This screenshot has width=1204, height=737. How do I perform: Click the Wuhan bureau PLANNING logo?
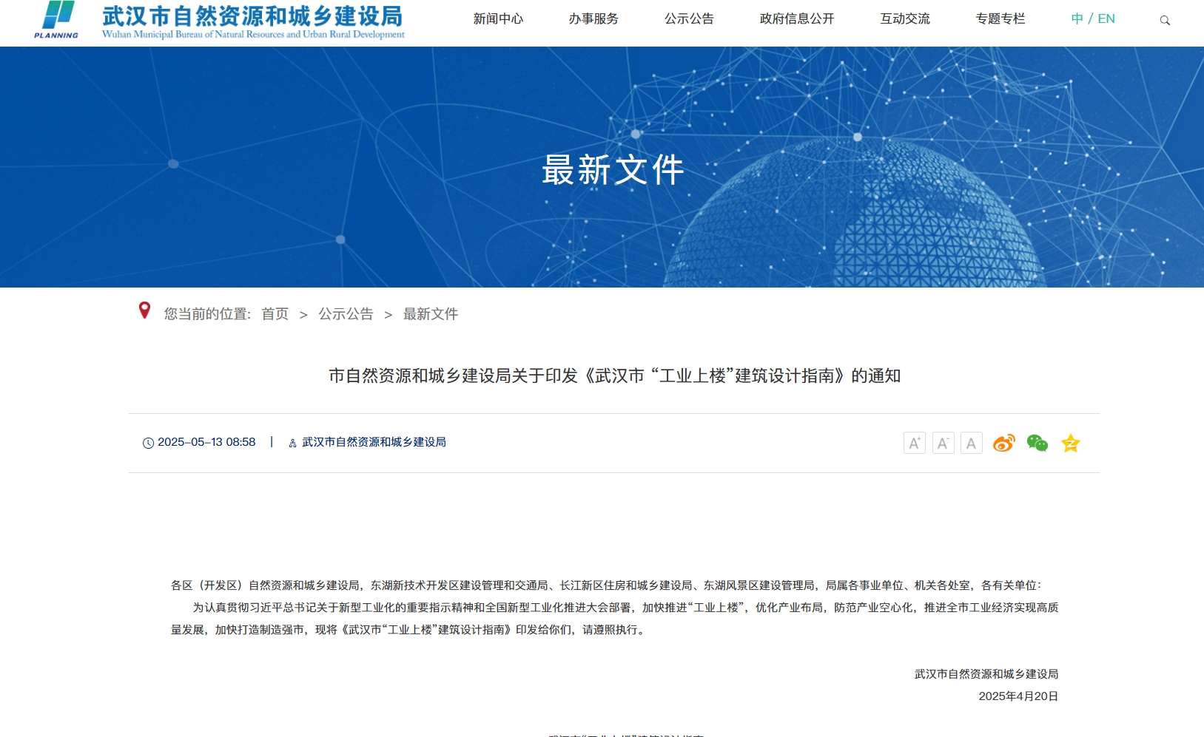[57, 20]
